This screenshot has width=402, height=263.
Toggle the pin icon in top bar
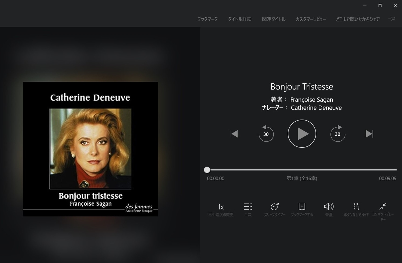coord(392,19)
